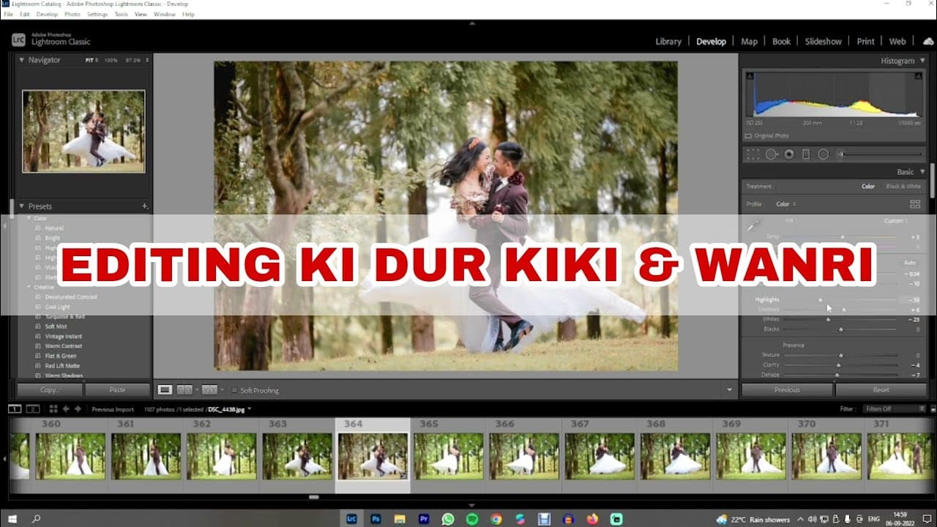Screen dimensions: 937x527
Task: Open cloud sync status icon
Action: [928, 42]
